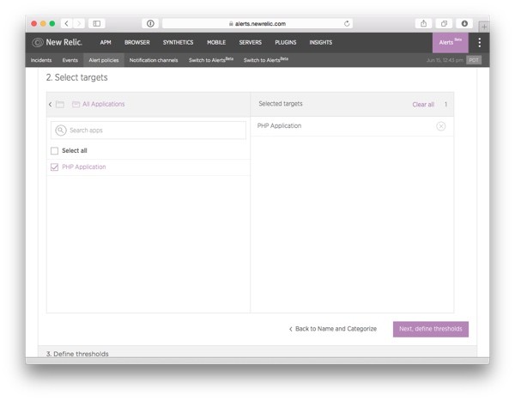Click the PDT timezone button

(474, 60)
